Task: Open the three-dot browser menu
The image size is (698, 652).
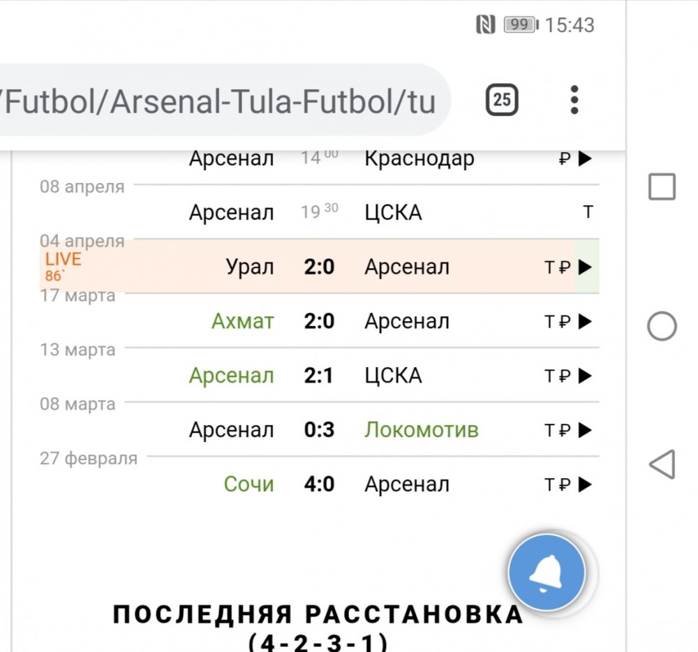Action: pos(574,100)
